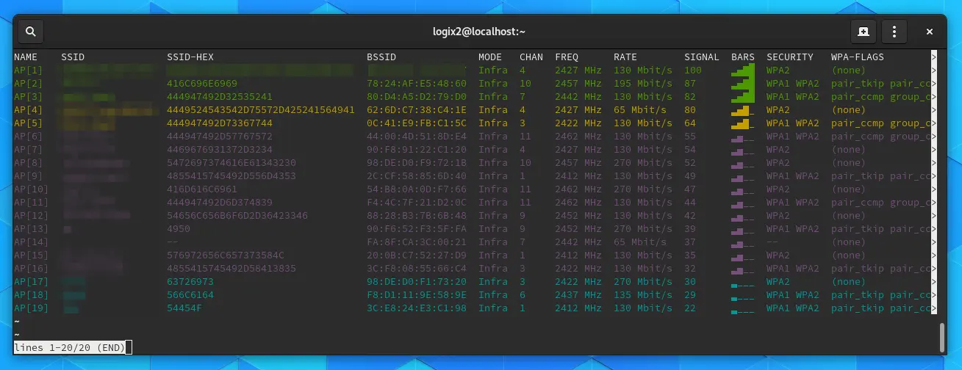Click BSSID 98:DE:D0:F1:73:20

(417, 282)
